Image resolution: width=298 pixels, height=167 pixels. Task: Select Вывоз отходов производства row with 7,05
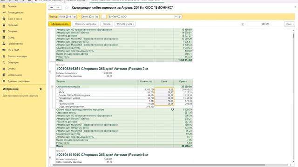coord(124,140)
